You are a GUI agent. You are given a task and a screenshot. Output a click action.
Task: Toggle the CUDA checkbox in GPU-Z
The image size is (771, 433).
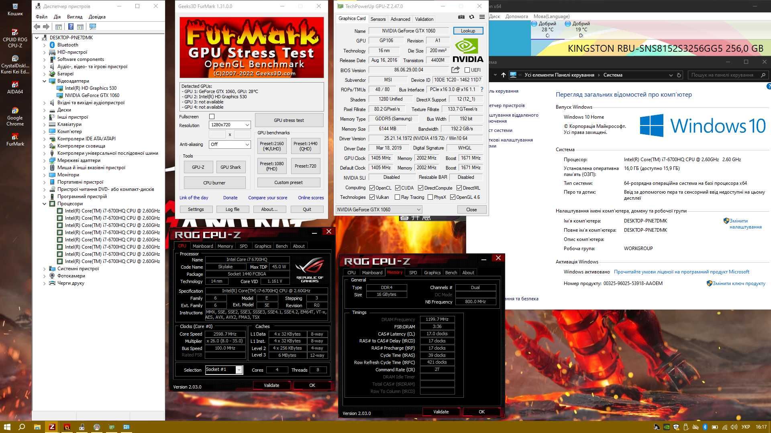coord(398,188)
